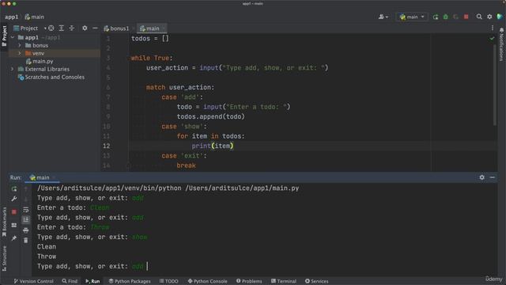The image size is (506, 285).
Task: Click green inspection checkmark in editor
Action: tap(492, 39)
